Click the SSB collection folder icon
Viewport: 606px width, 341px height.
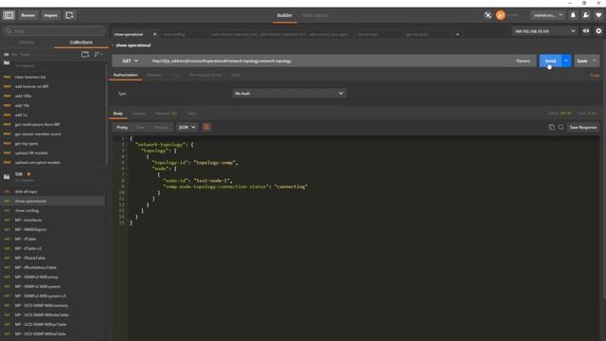(7, 177)
